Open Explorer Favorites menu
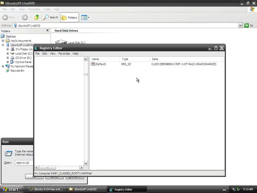This screenshot has height=193, width=257. pos(34,9)
